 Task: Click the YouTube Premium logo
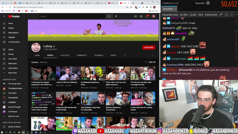14,16
